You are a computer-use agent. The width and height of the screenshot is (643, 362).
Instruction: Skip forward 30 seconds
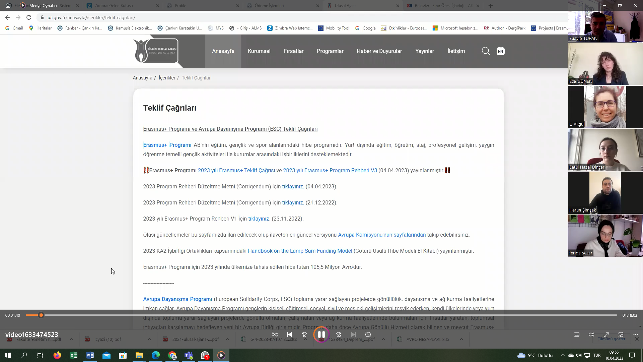[x=339, y=335]
